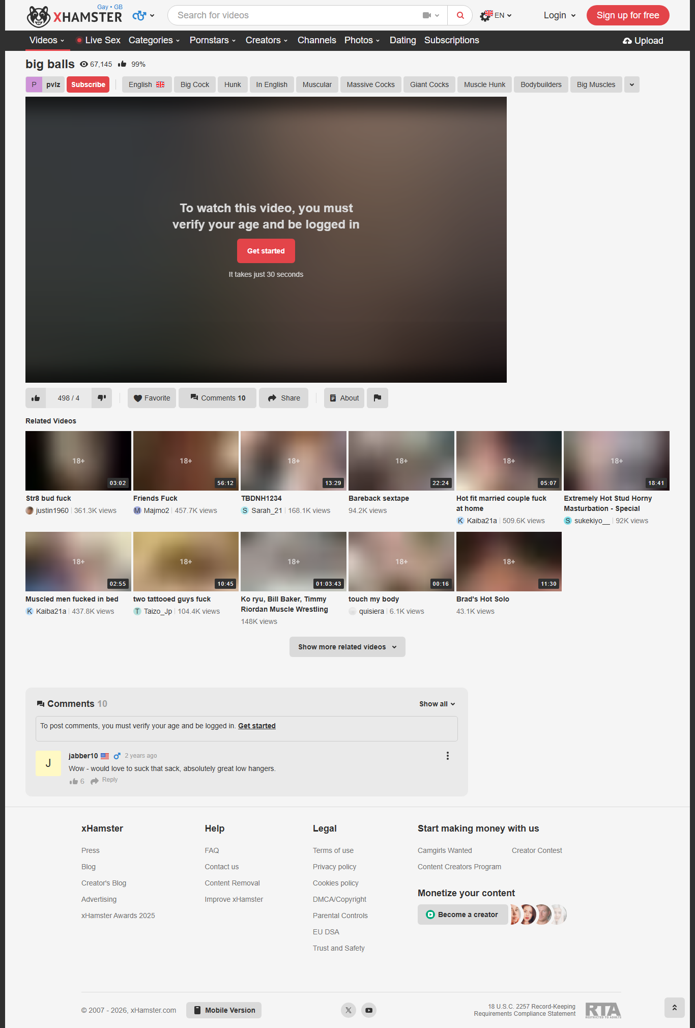Screen dimensions: 695x1028
Task: Expand more tags chevron
Action: point(632,84)
